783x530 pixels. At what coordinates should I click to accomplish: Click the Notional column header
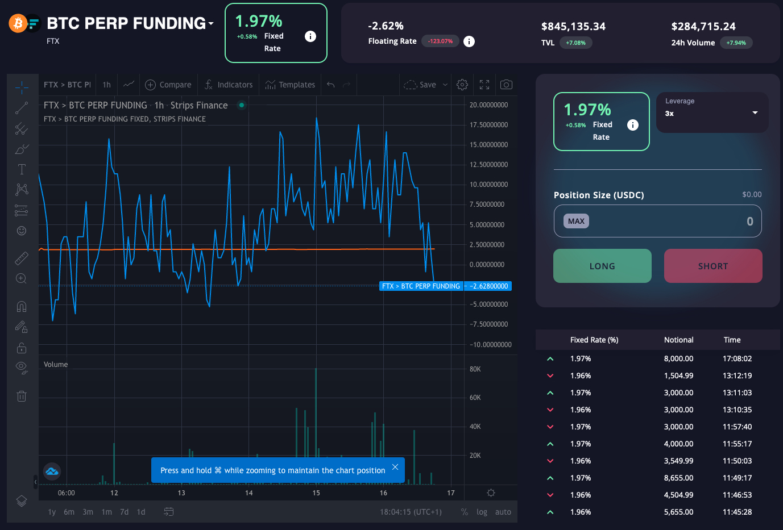pos(679,340)
